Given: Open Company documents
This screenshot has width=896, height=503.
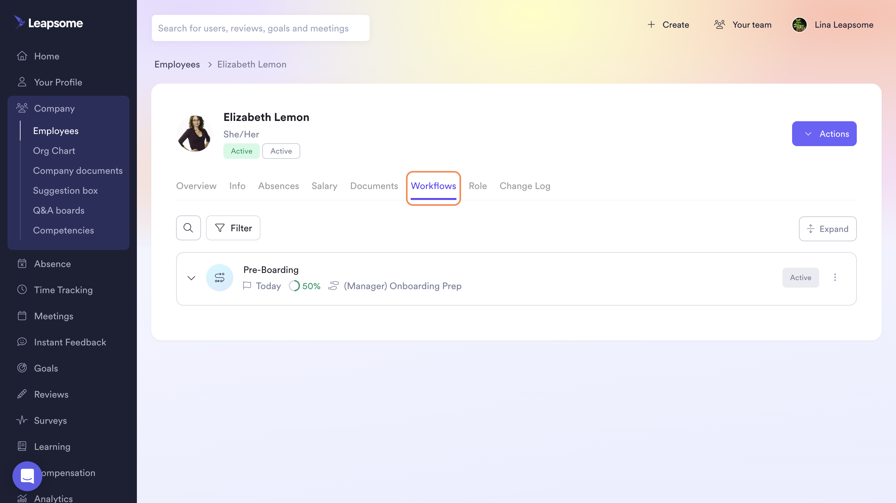Looking at the screenshot, I should point(77,170).
